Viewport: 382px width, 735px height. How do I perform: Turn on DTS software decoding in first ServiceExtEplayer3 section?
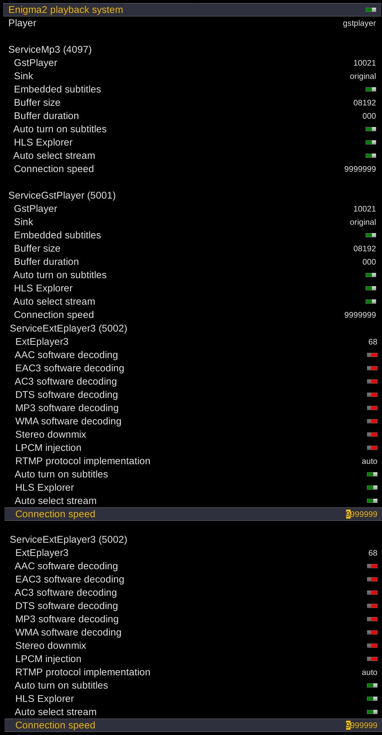click(x=372, y=395)
